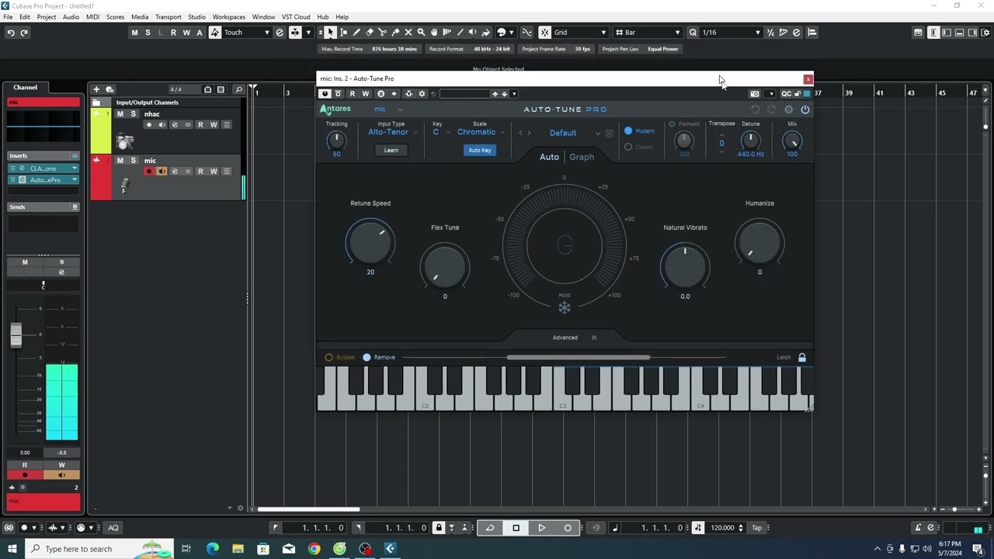Solo the mic track
Screen dimensions: 994x559
coord(133,161)
